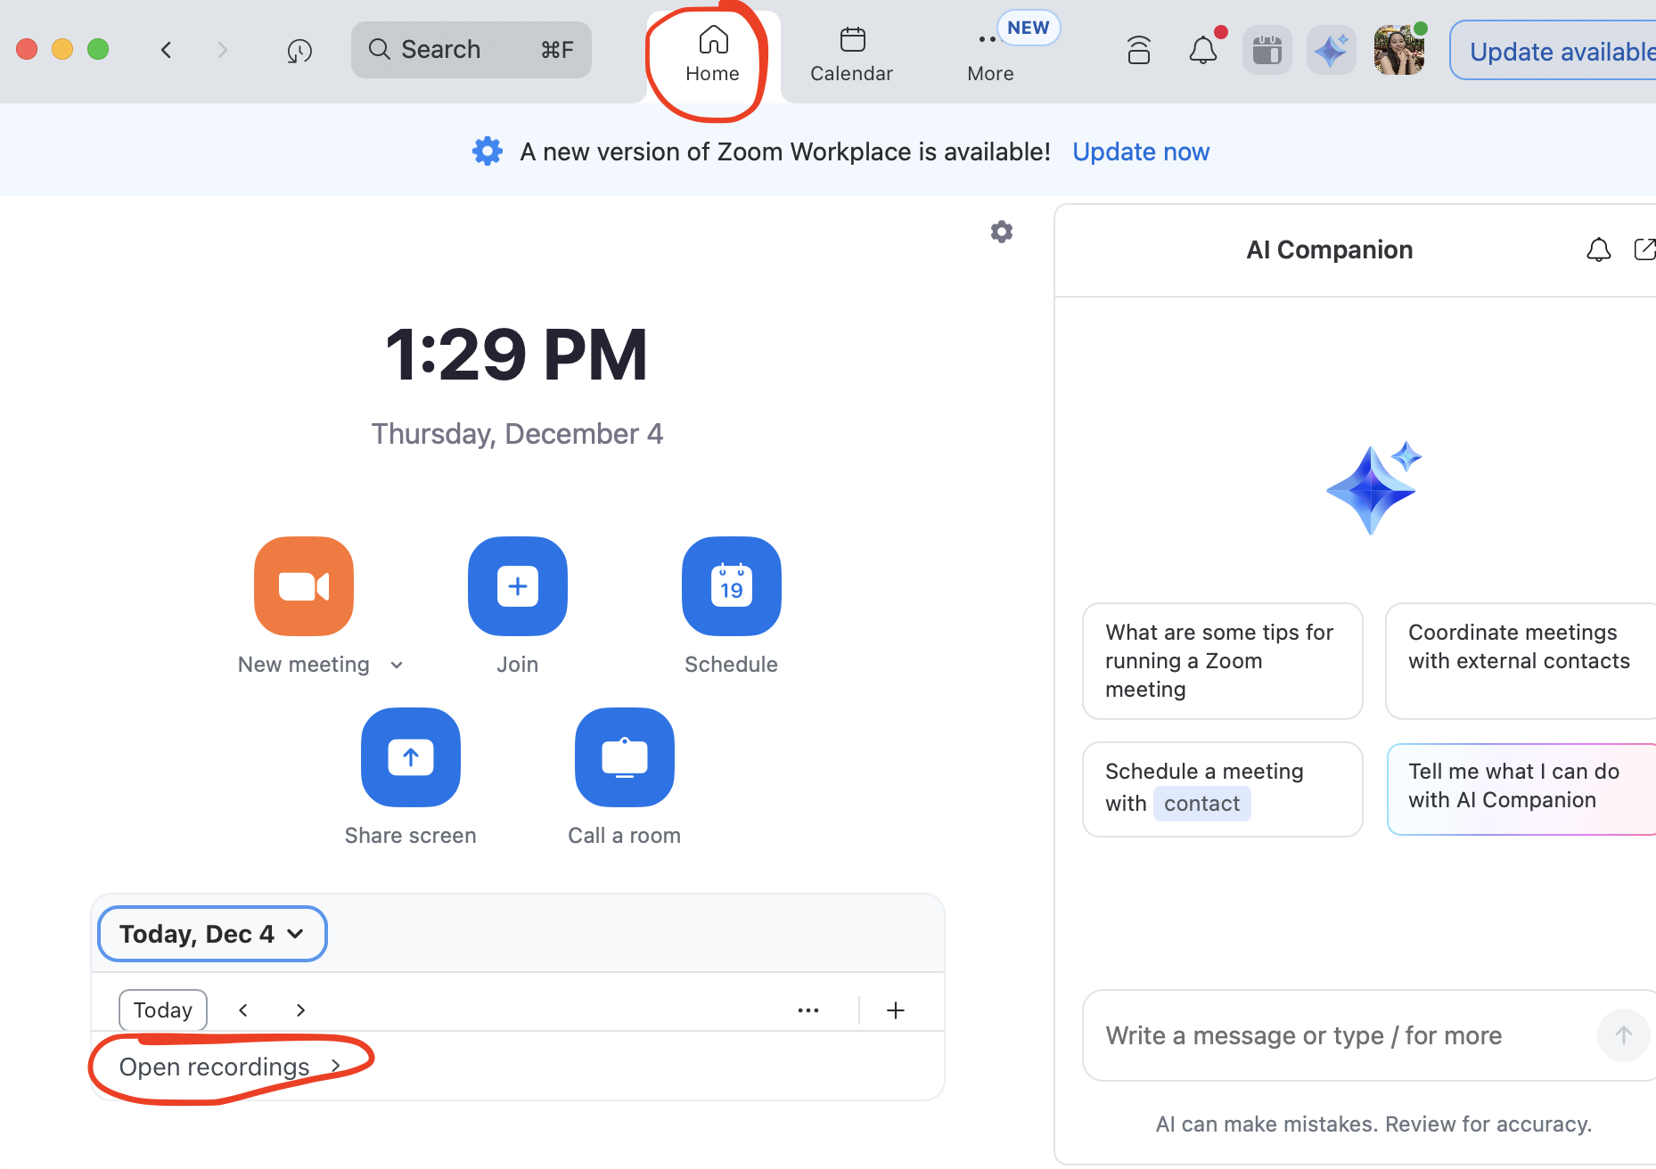Start a New meeting

point(304,586)
